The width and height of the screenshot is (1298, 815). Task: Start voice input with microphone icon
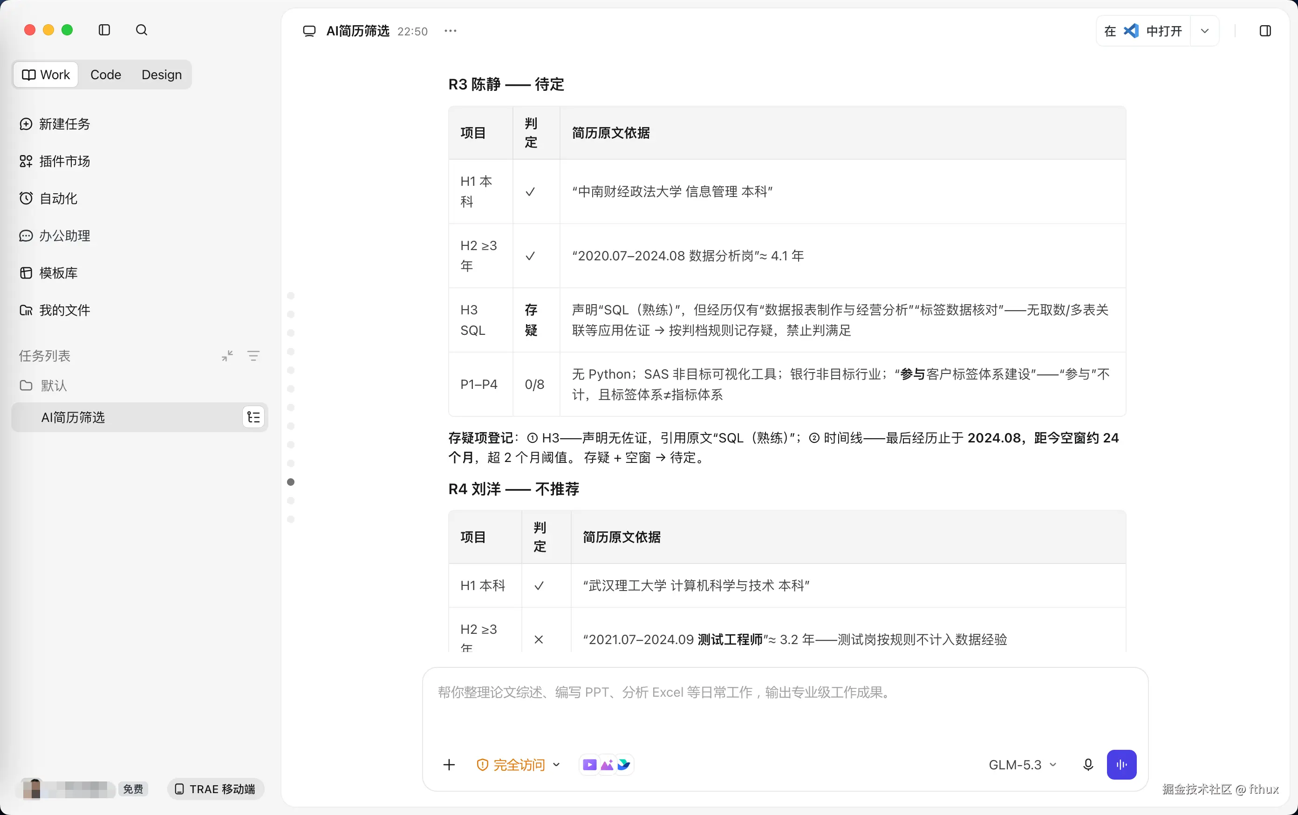(x=1088, y=764)
